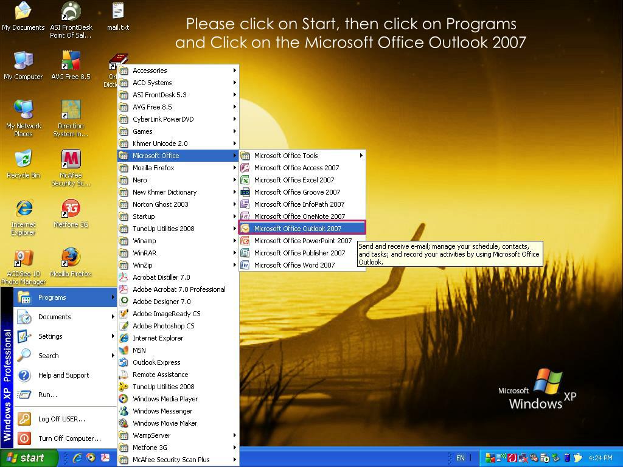Viewport: 623px width, 467px height.
Task: Click the My Computer desktop icon
Action: pos(23,66)
